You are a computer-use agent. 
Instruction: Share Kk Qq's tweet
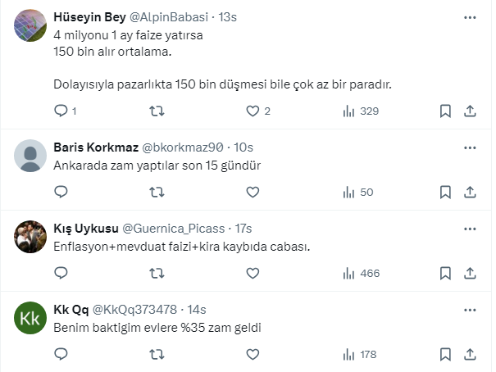click(470, 354)
